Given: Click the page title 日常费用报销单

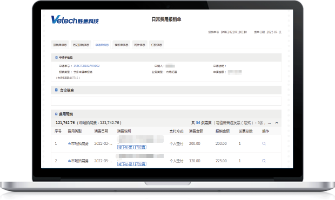Looking at the screenshot, I should click(166, 19).
